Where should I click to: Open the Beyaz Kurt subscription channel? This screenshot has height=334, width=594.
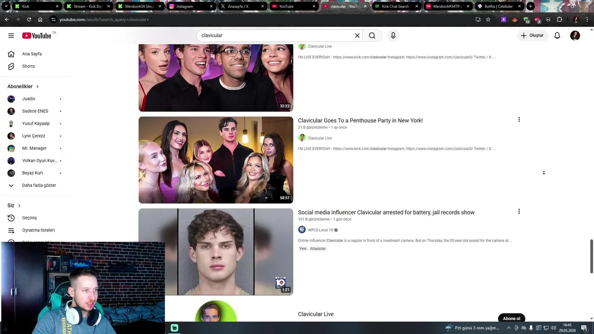35,173
